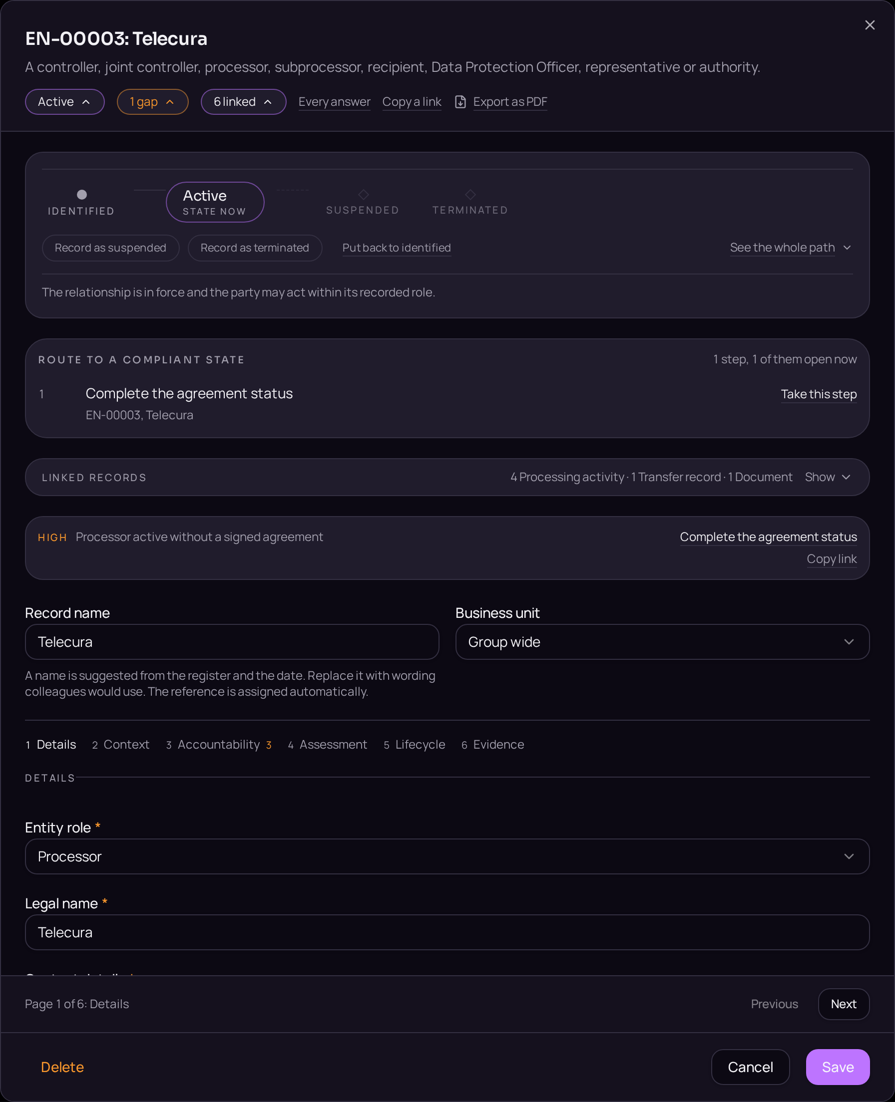Click the Next page button

coord(844,1004)
